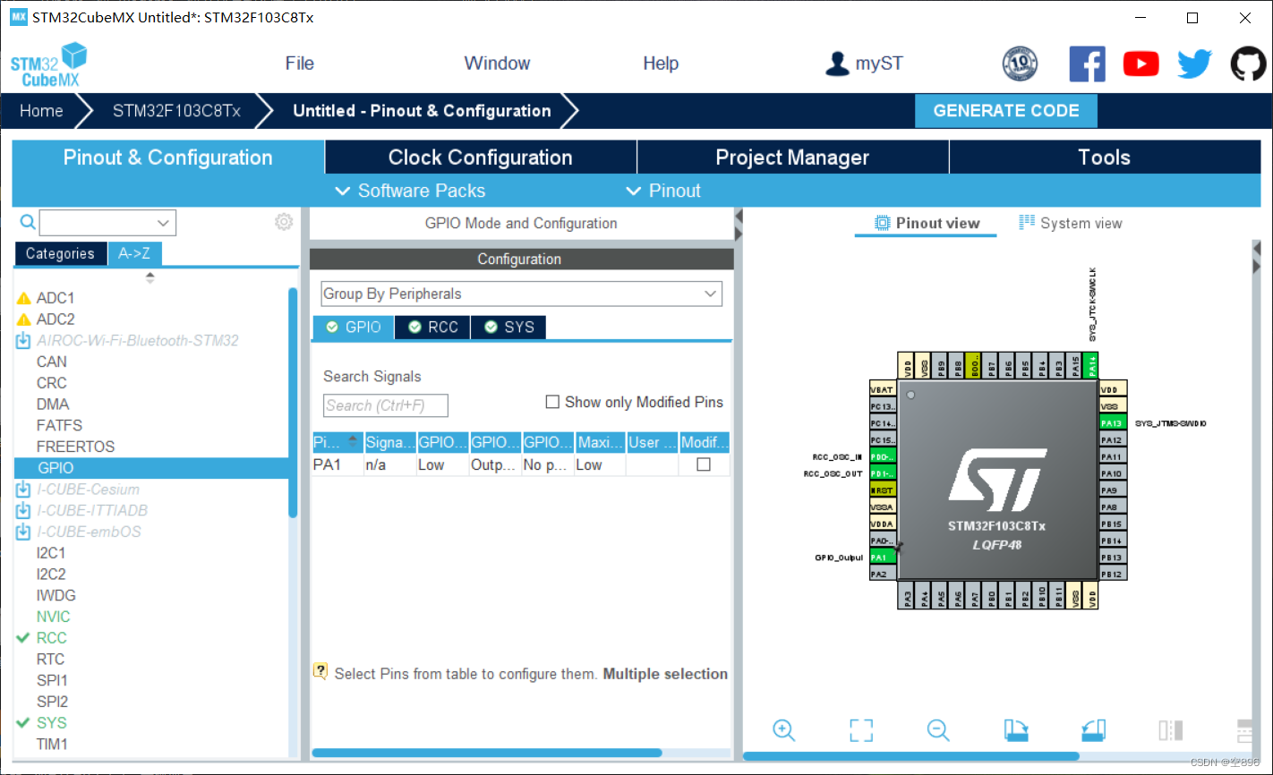Select pin PA2 on the chip

(x=882, y=574)
